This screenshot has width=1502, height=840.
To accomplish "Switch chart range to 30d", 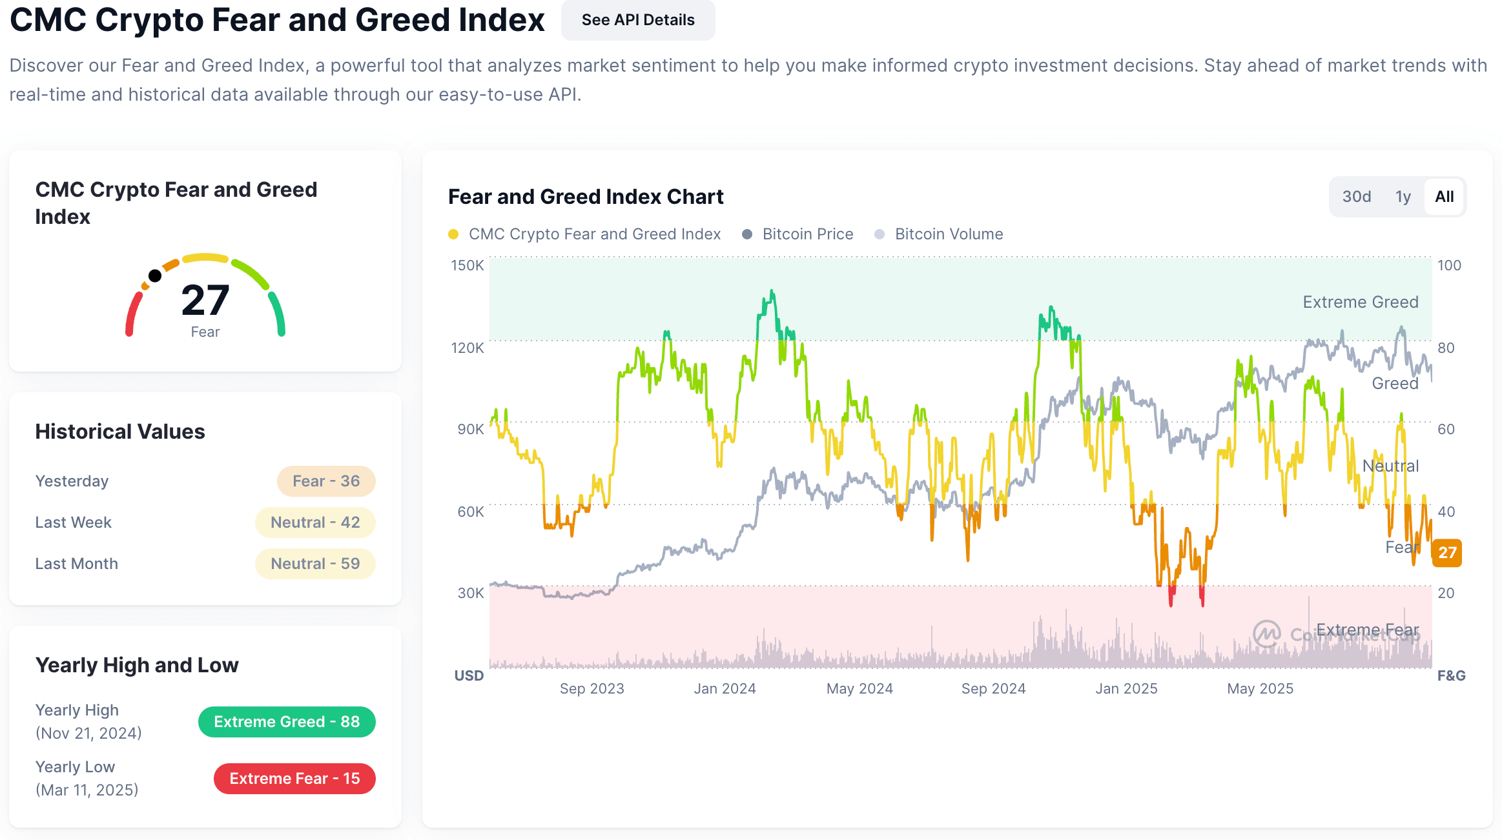I will click(1356, 196).
